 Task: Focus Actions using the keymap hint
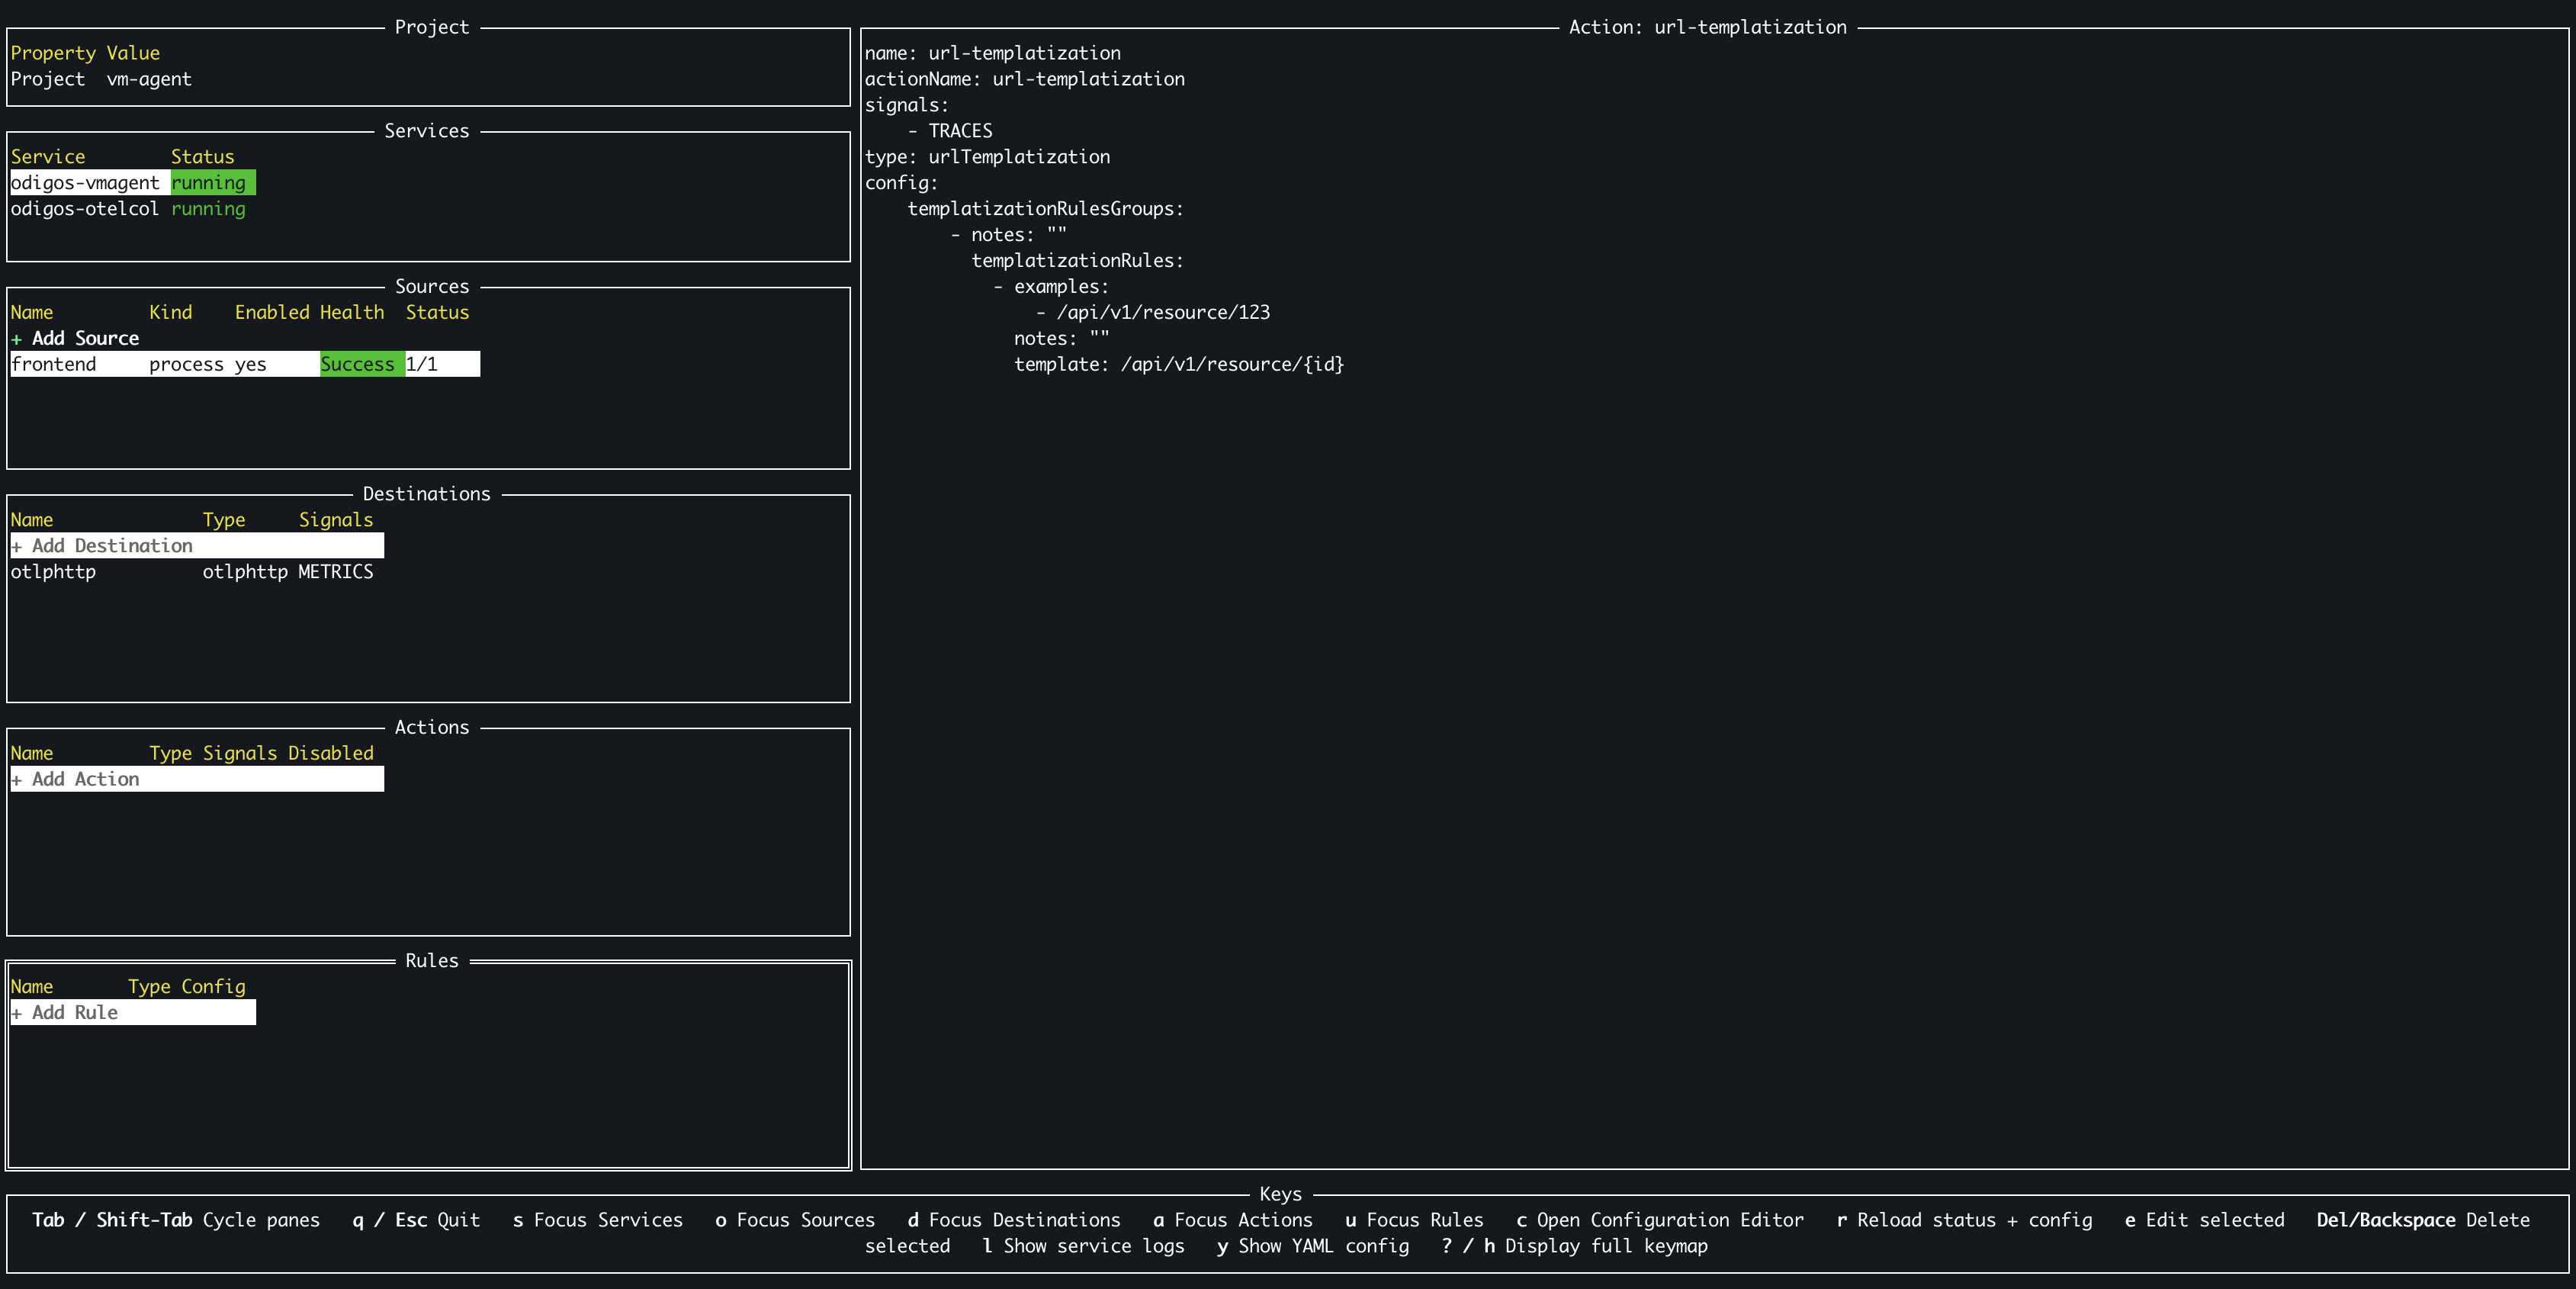tap(1232, 1219)
